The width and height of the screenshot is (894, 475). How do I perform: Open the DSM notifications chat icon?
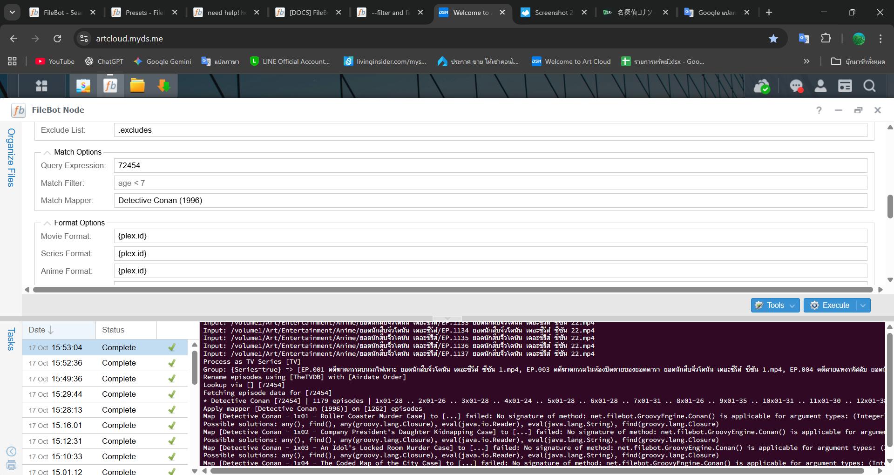796,86
